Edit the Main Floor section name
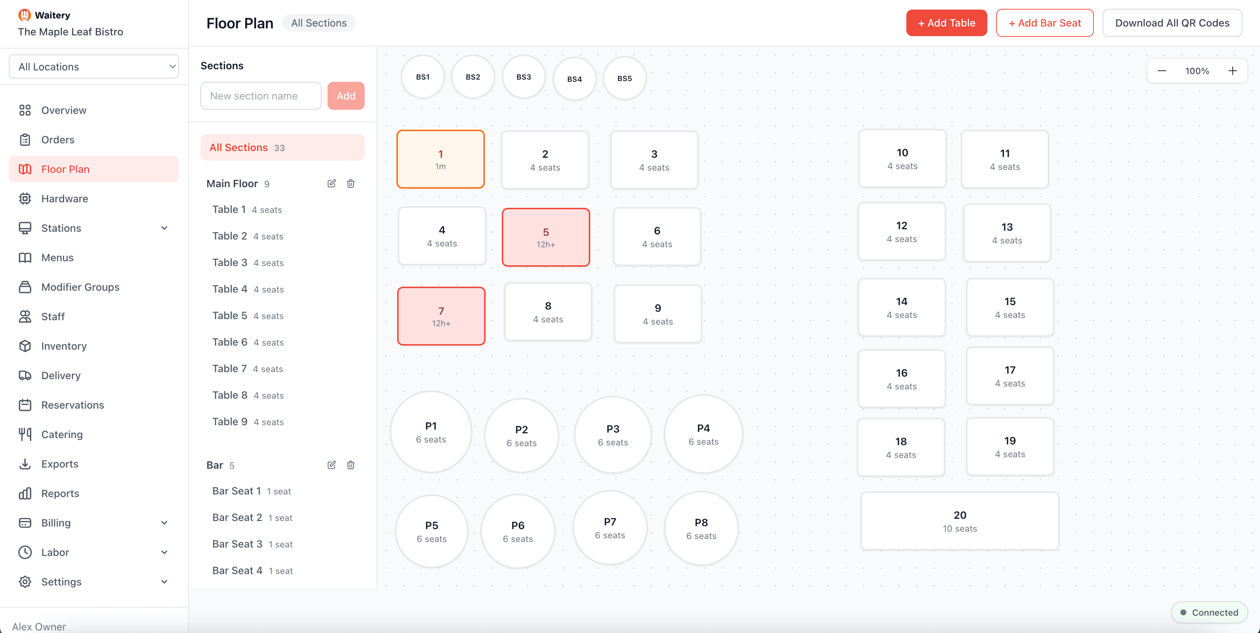Image resolution: width=1260 pixels, height=633 pixels. pyautogui.click(x=332, y=183)
